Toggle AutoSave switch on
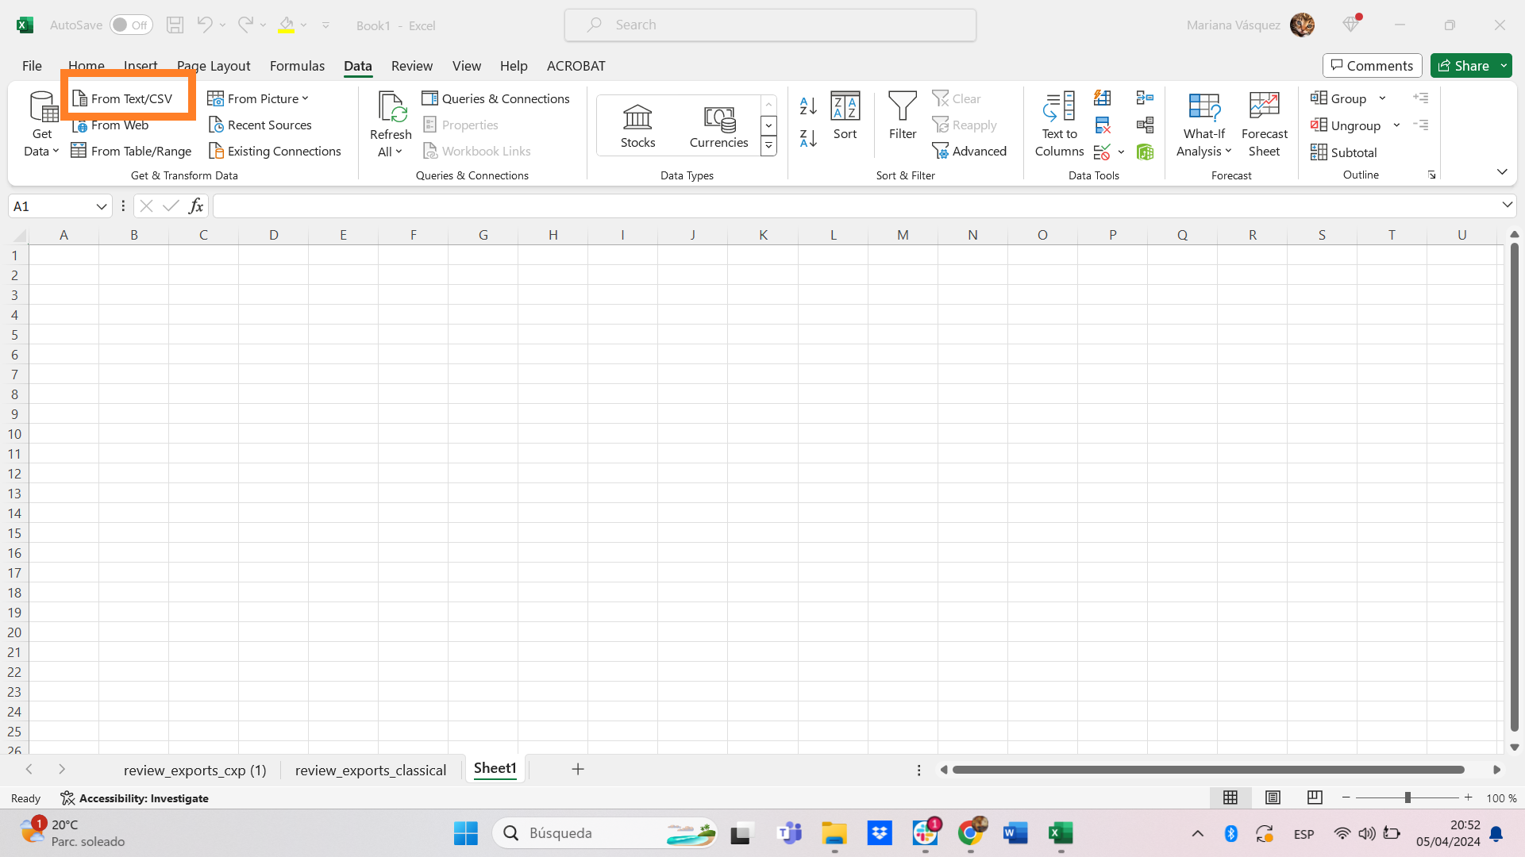The image size is (1525, 857). (x=131, y=25)
